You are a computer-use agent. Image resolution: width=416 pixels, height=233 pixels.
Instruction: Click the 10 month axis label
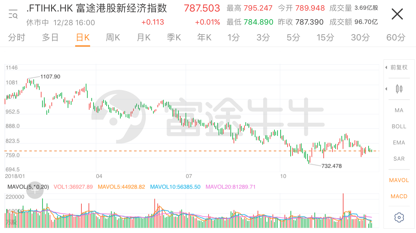point(283,176)
